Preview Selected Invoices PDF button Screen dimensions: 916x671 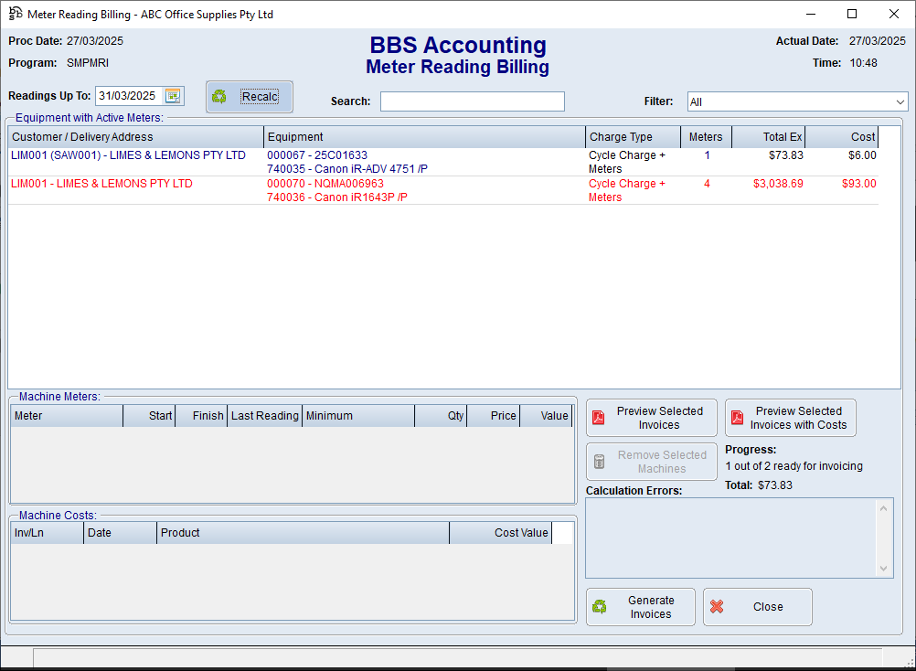[651, 418]
